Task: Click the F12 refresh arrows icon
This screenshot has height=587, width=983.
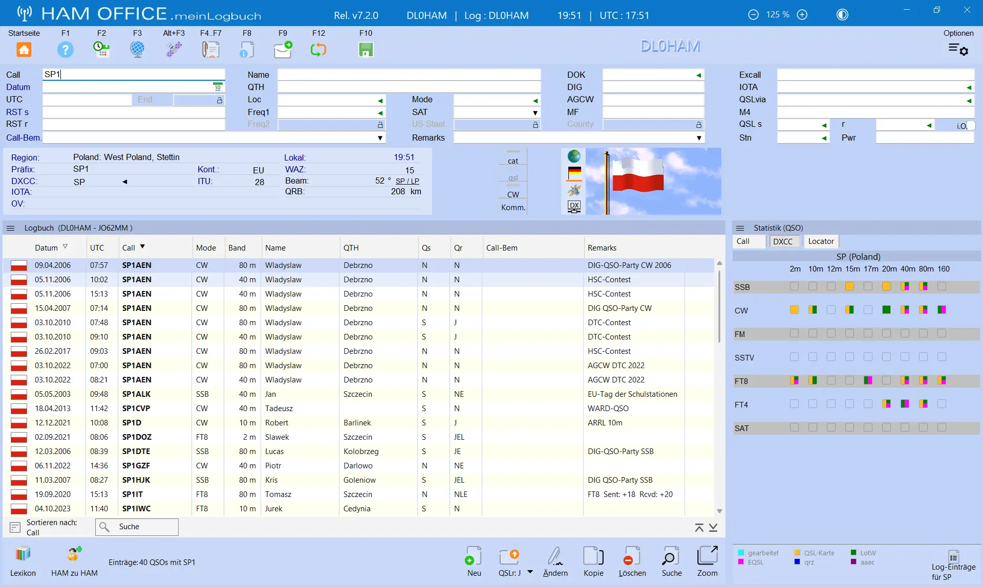Action: coord(318,50)
